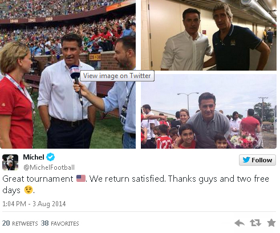Click the reply arrow icon
The height and width of the screenshot is (233, 280).
pos(240,223)
